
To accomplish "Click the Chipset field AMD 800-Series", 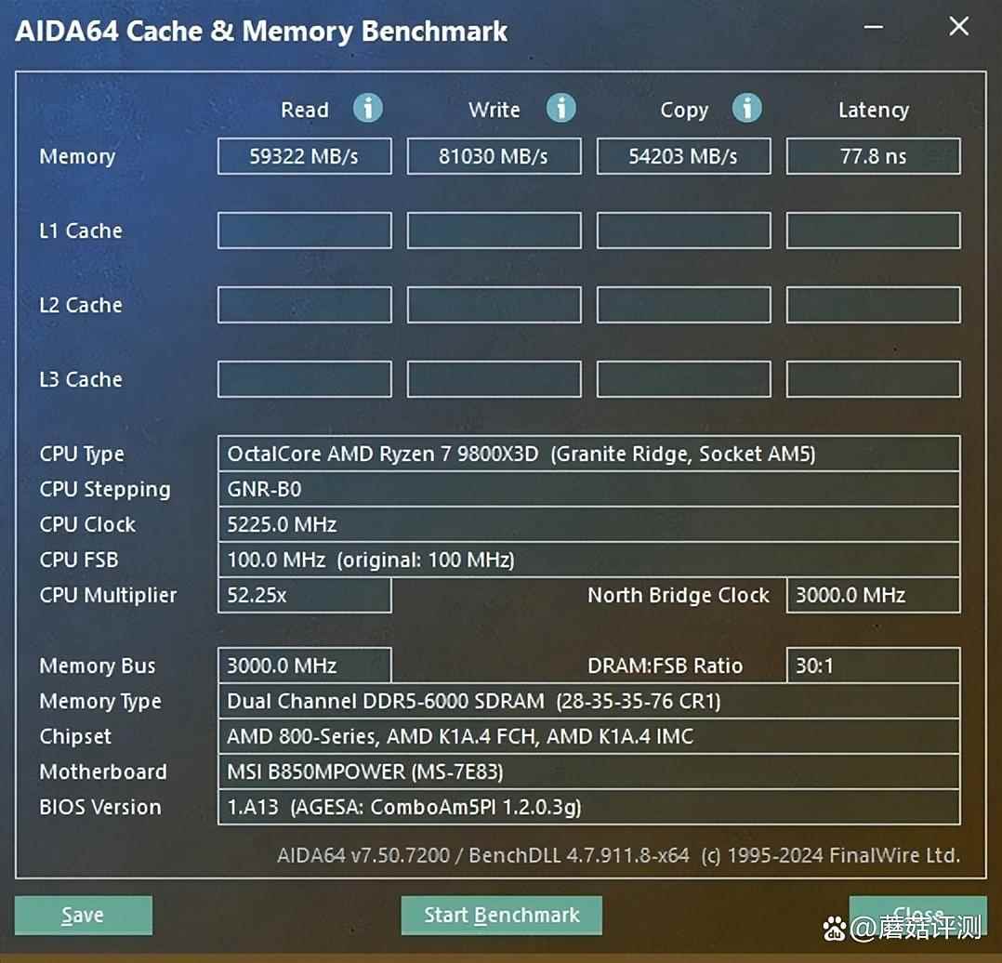I will tap(588, 736).
